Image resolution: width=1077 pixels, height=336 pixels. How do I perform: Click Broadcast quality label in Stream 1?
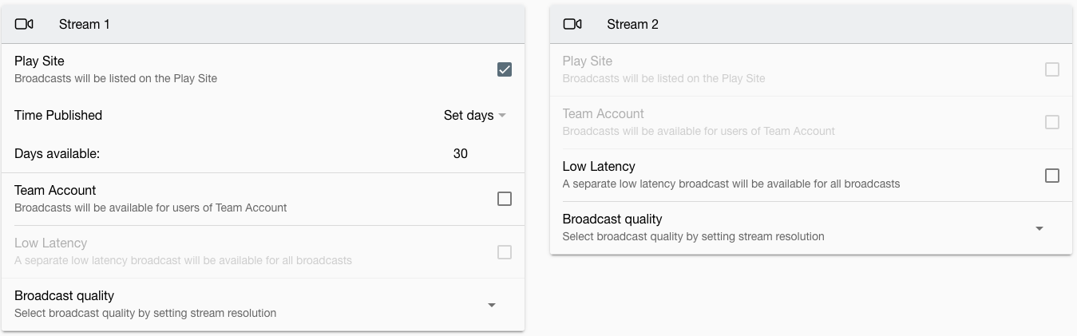point(64,295)
